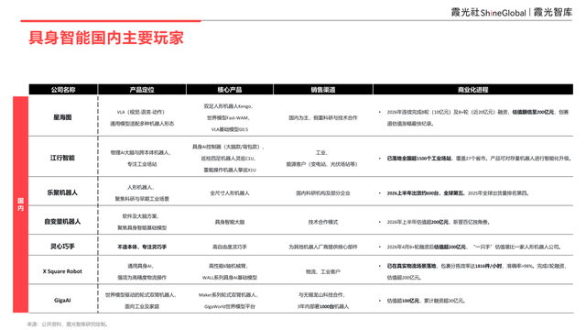Click the 技术合作模式 sales channel cell
Image resolution: width=586 pixels, height=330 pixels.
click(x=323, y=222)
